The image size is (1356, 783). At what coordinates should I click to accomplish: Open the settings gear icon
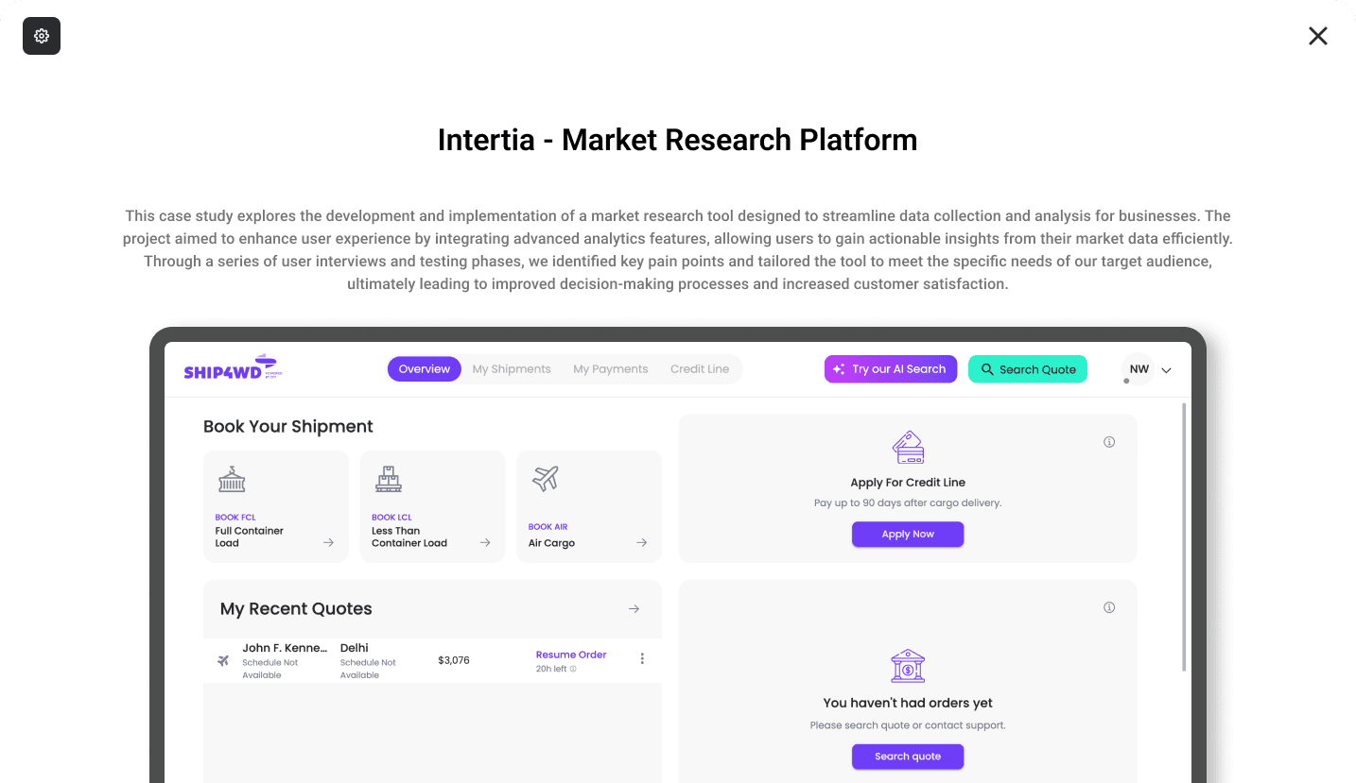point(42,36)
